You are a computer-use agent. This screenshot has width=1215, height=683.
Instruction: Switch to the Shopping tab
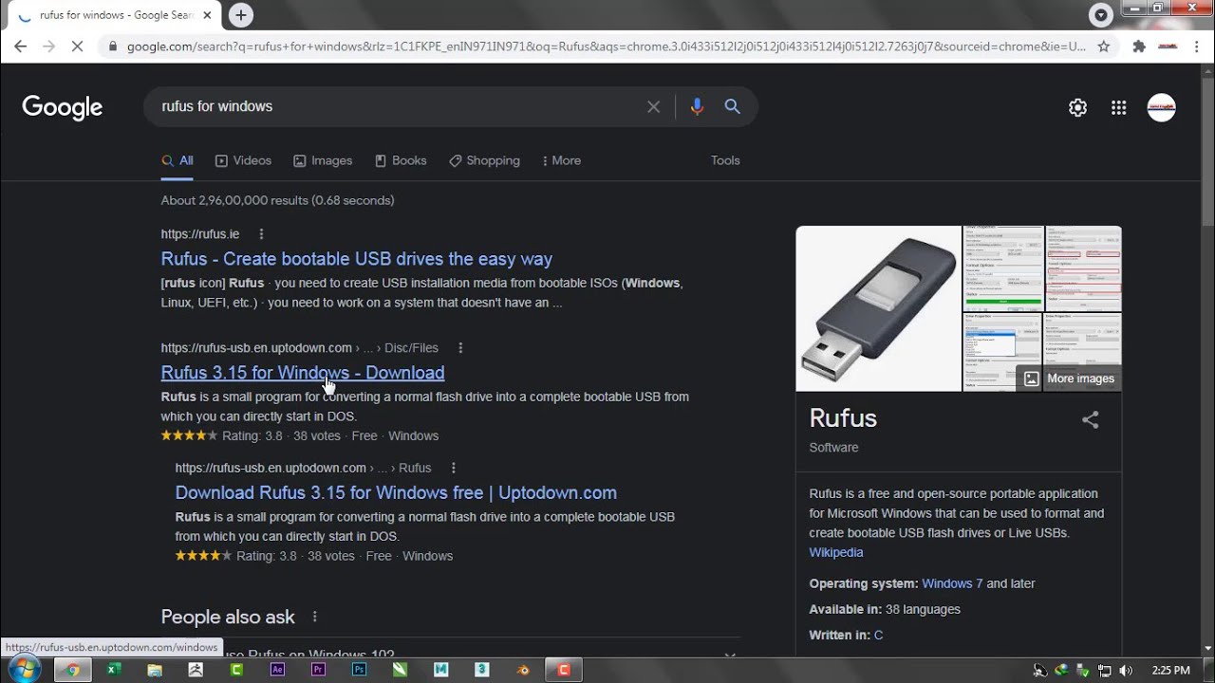point(484,160)
